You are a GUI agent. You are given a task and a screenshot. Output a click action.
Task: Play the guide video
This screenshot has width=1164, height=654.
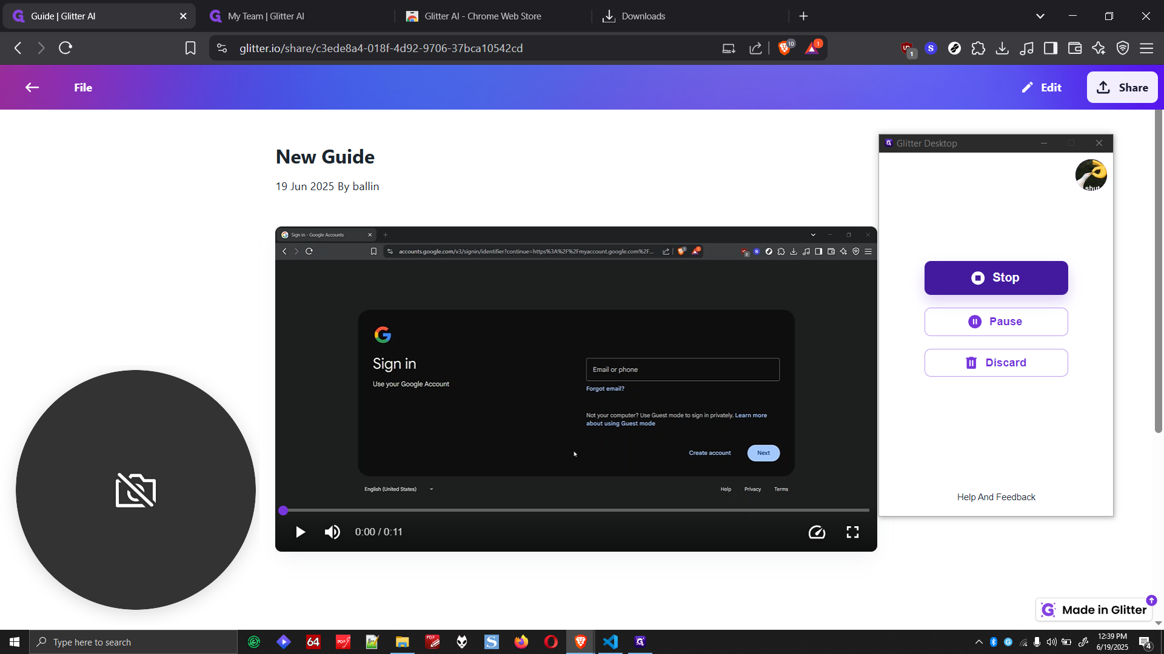click(x=300, y=532)
